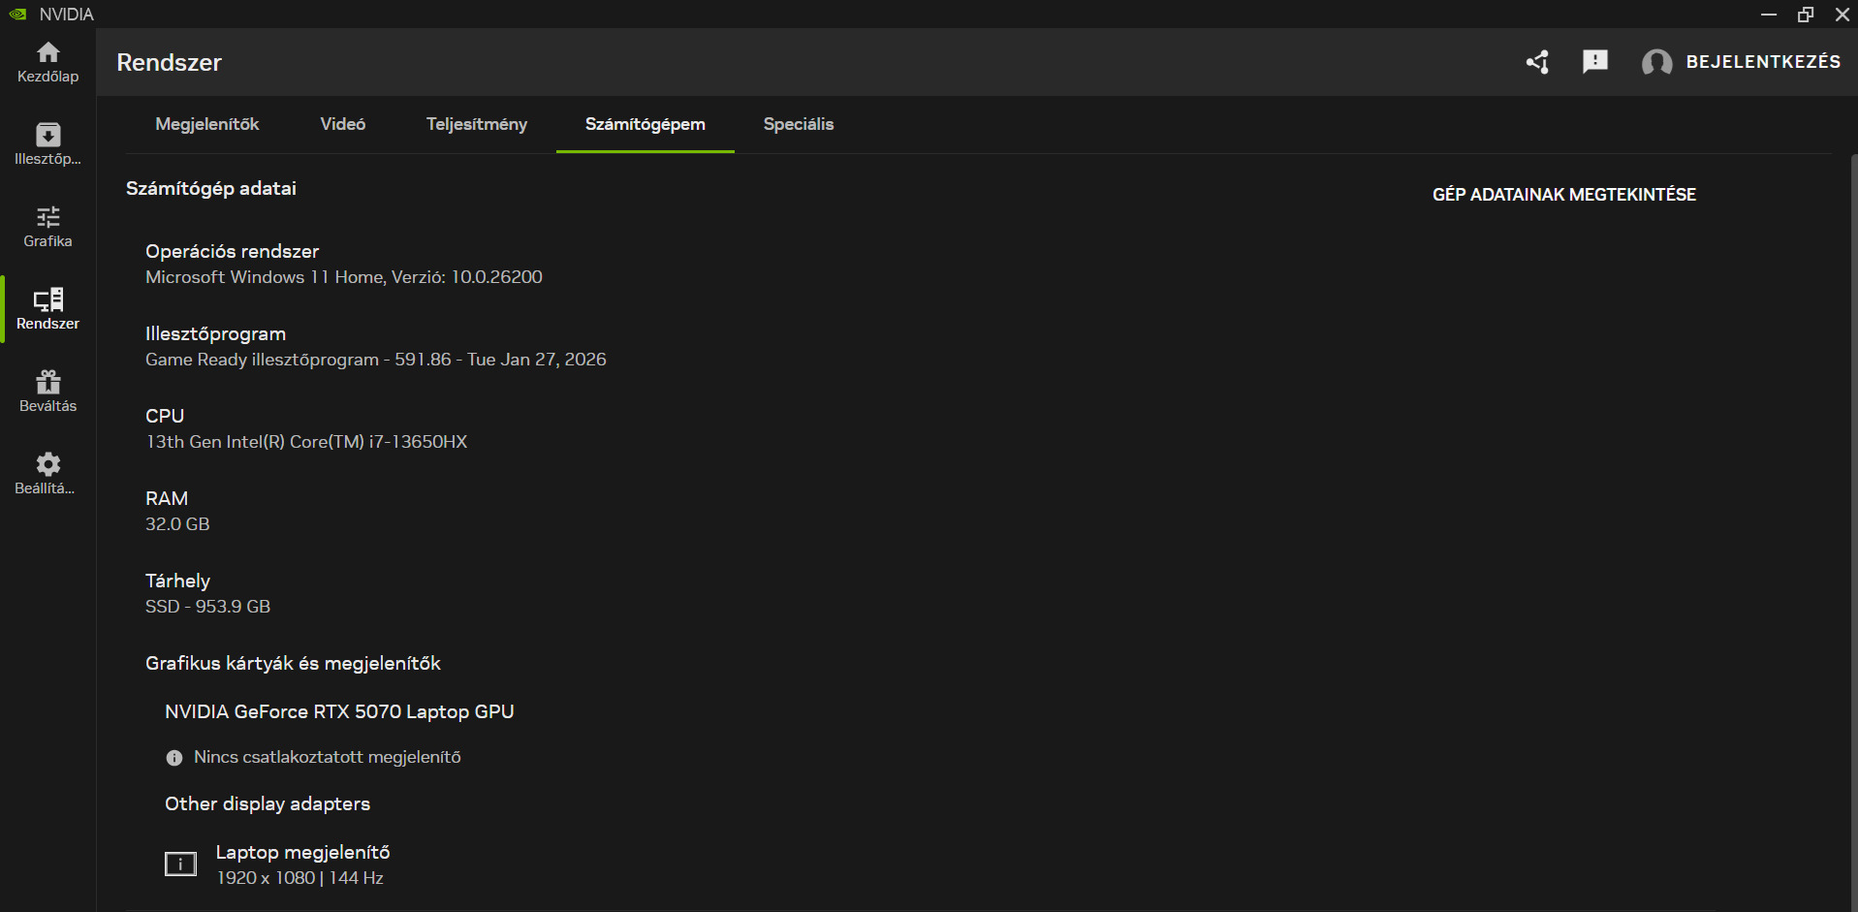Screen dimensions: 1858x912
Task: Click the Other display adapters heading
Action: coord(268,803)
